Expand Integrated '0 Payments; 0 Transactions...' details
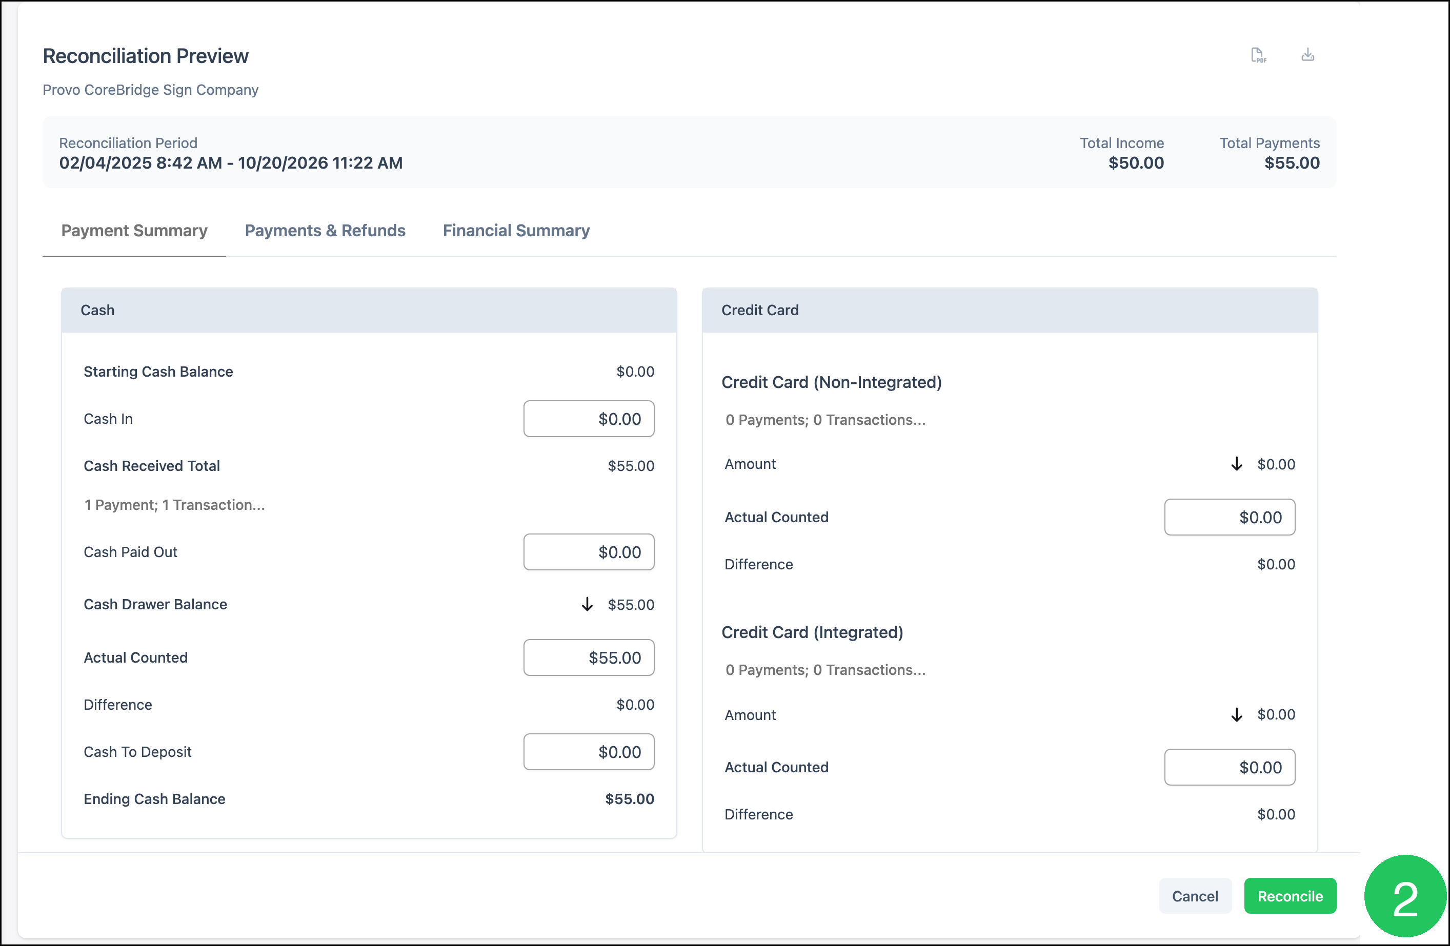 pos(825,670)
